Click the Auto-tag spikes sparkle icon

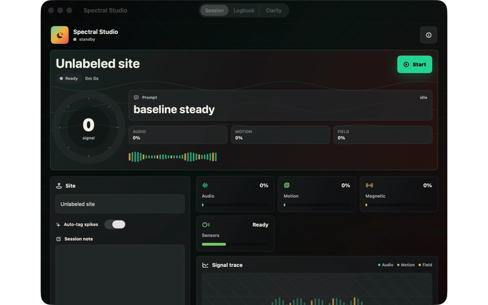click(58, 224)
